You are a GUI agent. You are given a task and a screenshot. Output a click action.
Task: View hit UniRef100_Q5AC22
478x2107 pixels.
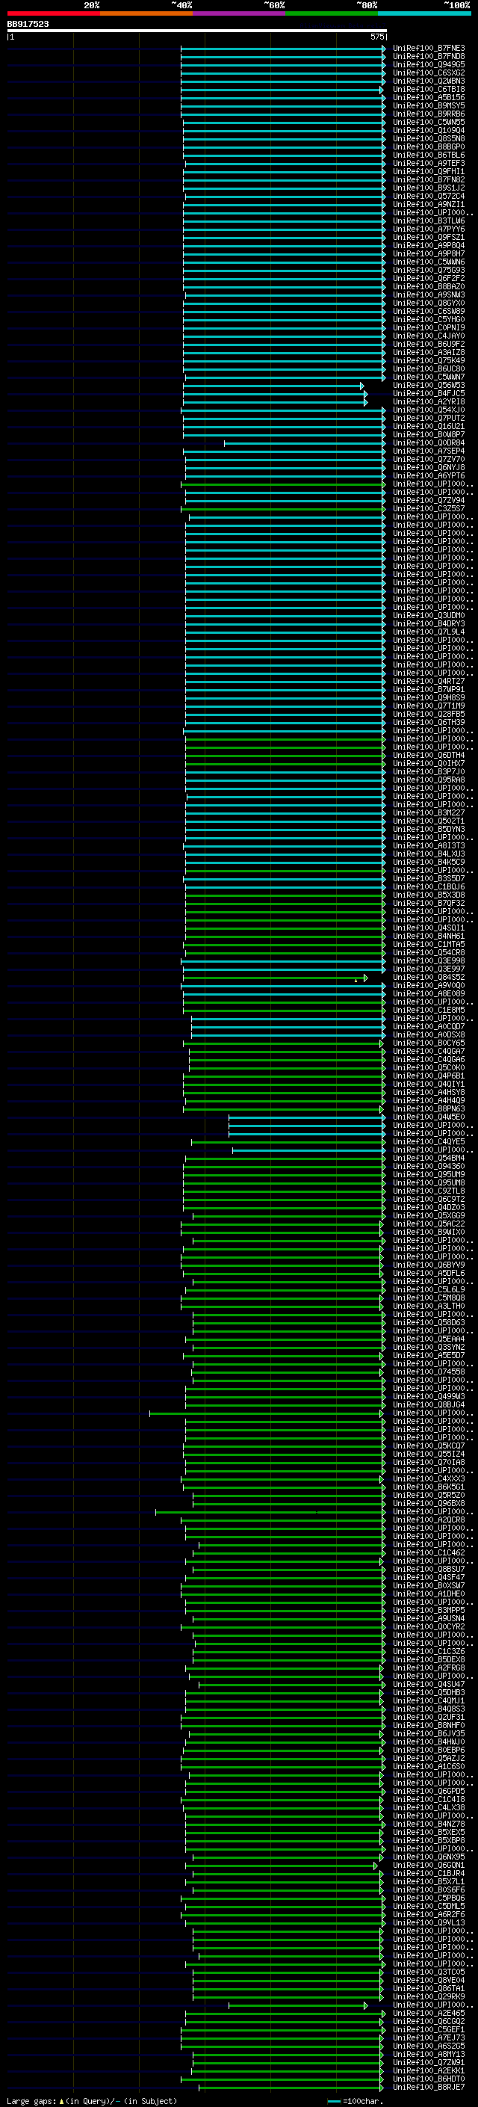coord(428,1224)
